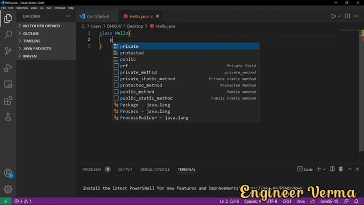Switch to the OUTPUT panel tab

[x=125, y=170]
